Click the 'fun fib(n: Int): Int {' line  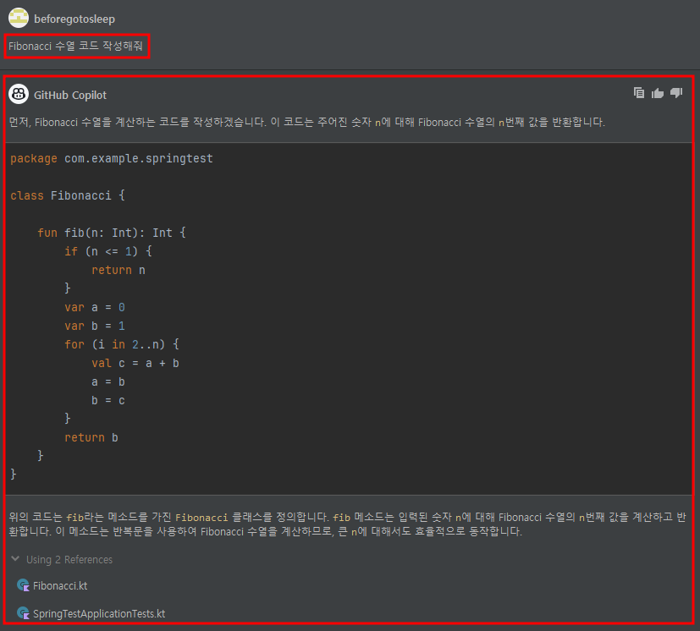112,233
